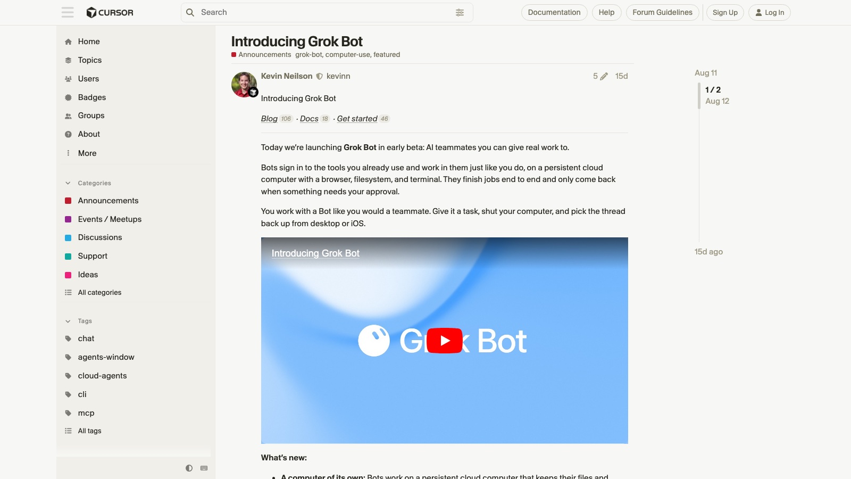Click the moderator shield icon by Kevin Neilson
The image size is (851, 479).
coord(319,76)
